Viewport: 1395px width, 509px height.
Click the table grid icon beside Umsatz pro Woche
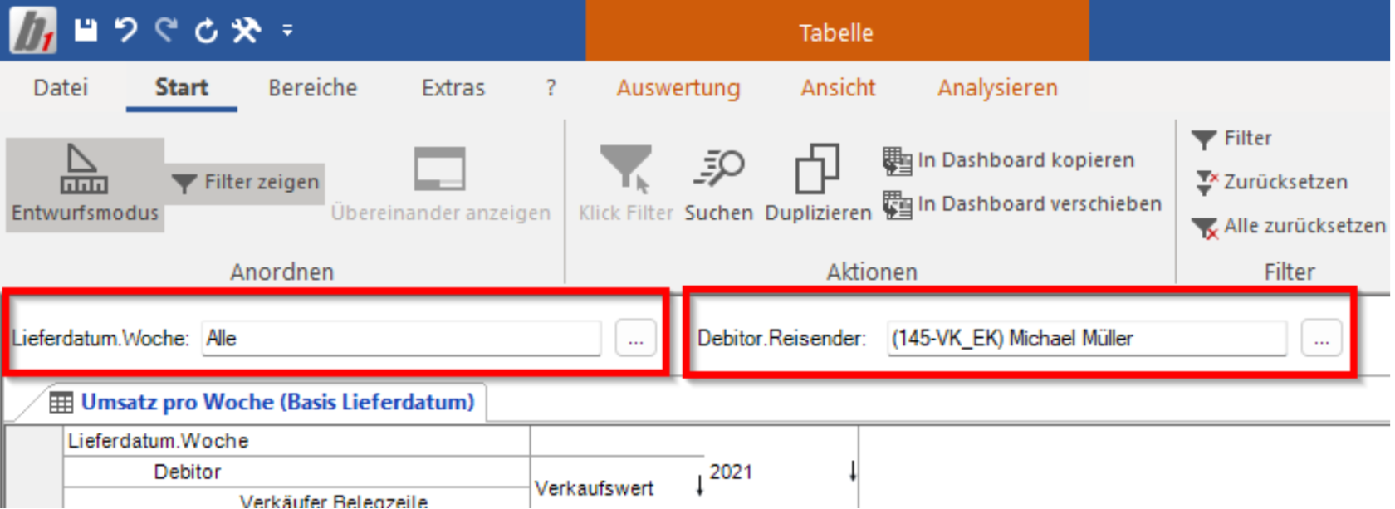tap(61, 403)
